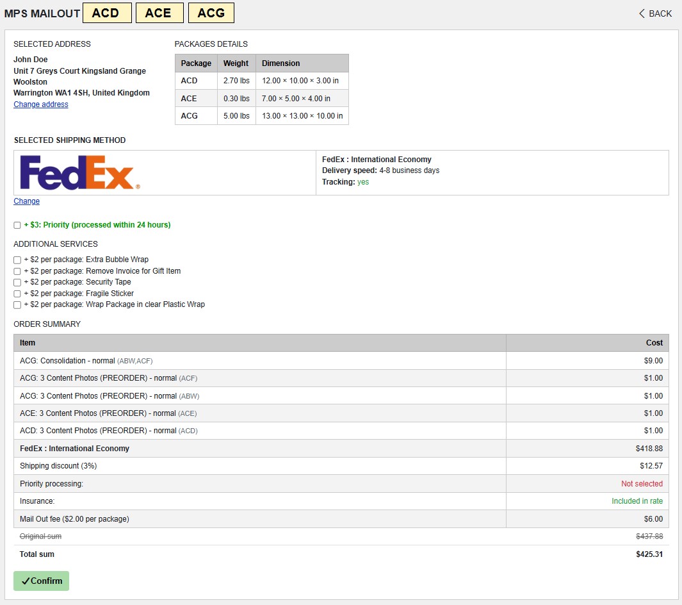The width and height of the screenshot is (682, 605).
Task: Enable Priority processing checkbox
Action: pos(17,226)
